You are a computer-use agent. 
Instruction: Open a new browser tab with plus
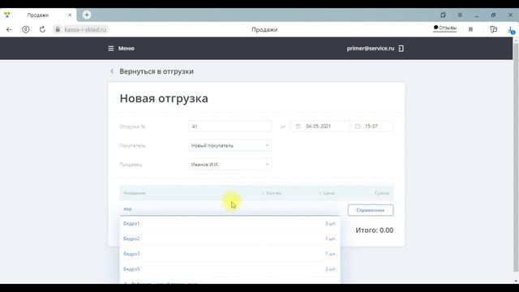[87, 15]
